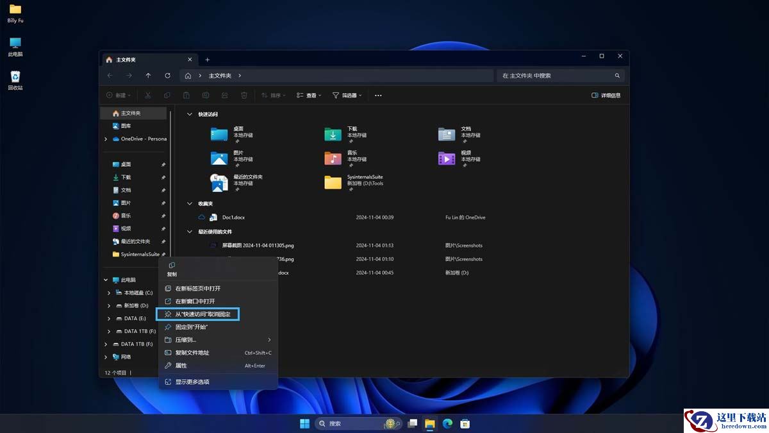Viewport: 769px width, 433px height.
Task: Toggle the 详细信息 details pane
Action: [x=606, y=96]
